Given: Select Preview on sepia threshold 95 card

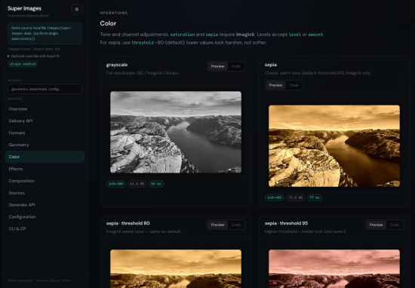Looking at the screenshot, I should [376, 225].
